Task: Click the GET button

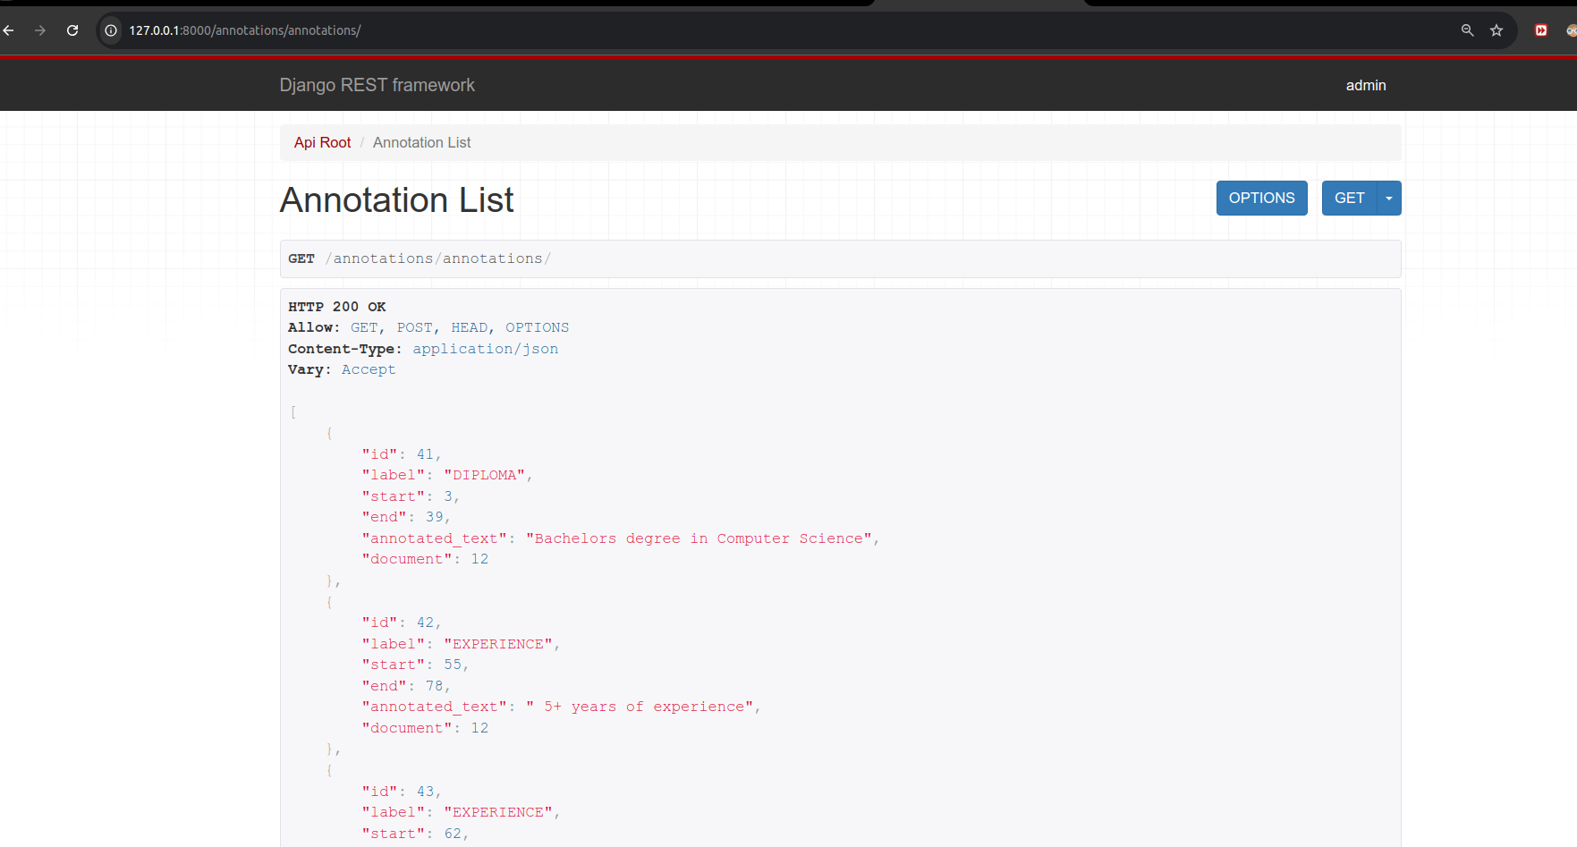Action: click(x=1349, y=198)
